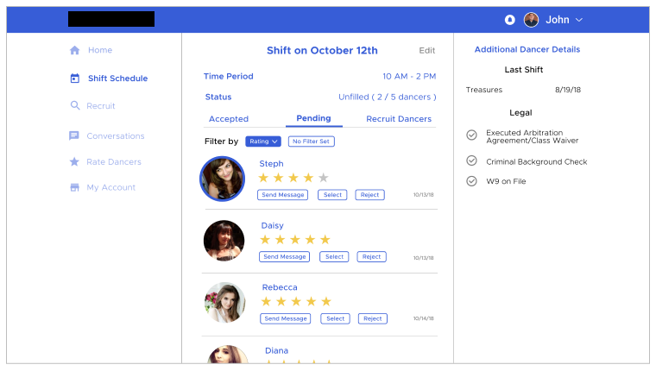
Task: Reject Daisy's pending request
Action: pyautogui.click(x=371, y=257)
